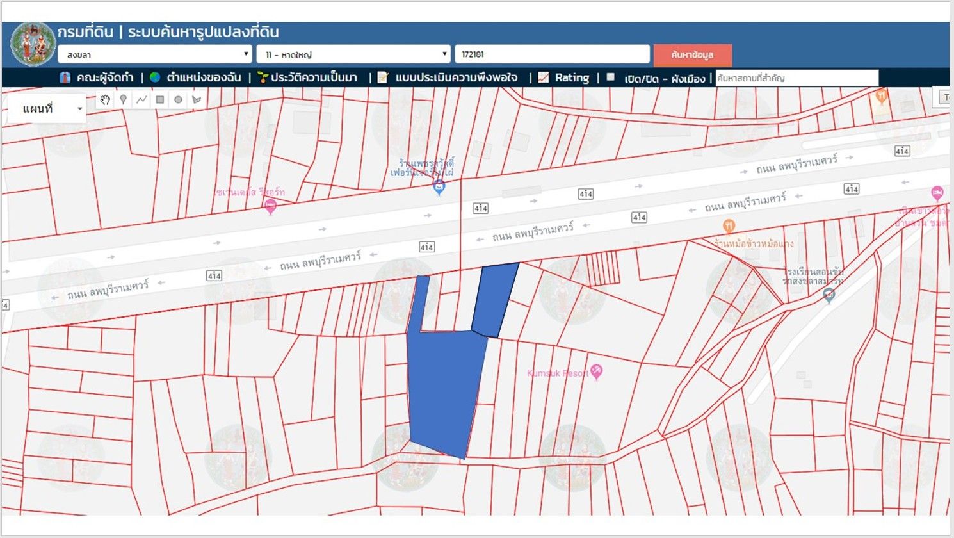Open แบบประเมินความพึงพอใจ survey link

click(448, 77)
